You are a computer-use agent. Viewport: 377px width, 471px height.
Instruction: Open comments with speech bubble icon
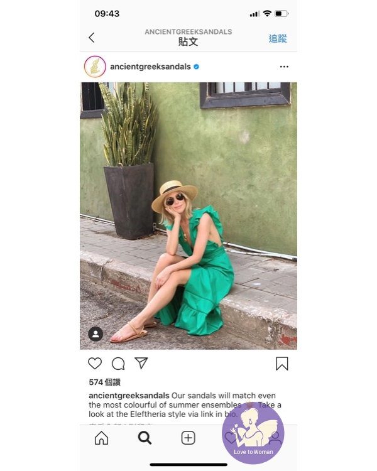[118, 364]
